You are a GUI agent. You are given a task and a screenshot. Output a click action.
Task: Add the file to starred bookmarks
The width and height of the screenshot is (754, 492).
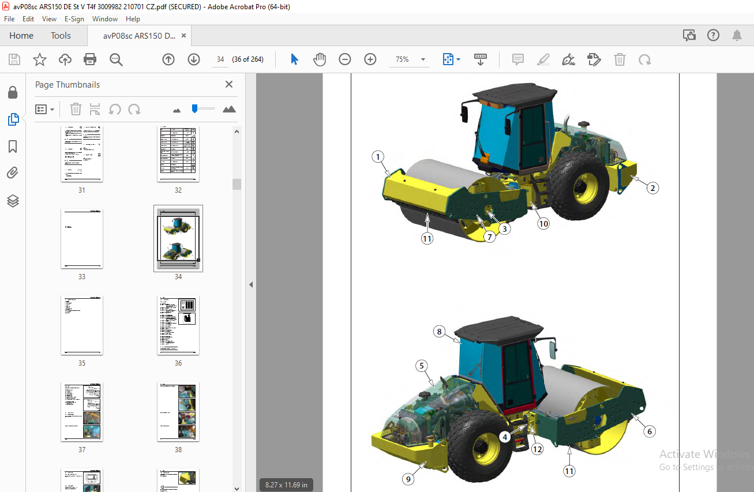pos(40,59)
